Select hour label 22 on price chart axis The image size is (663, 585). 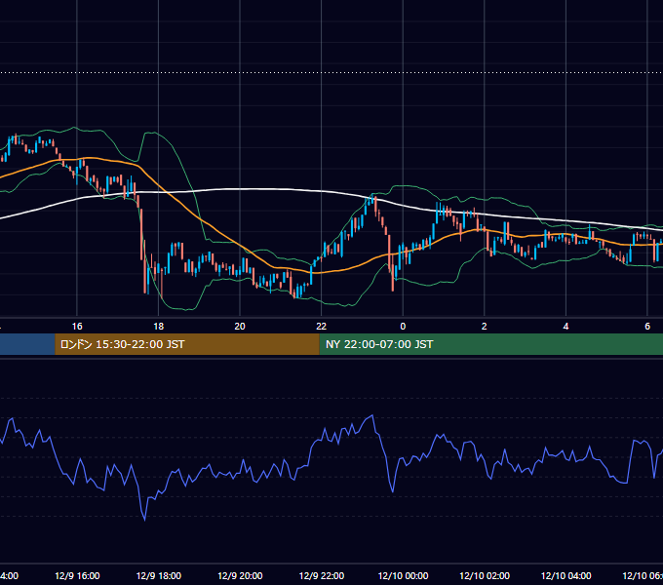(322, 327)
